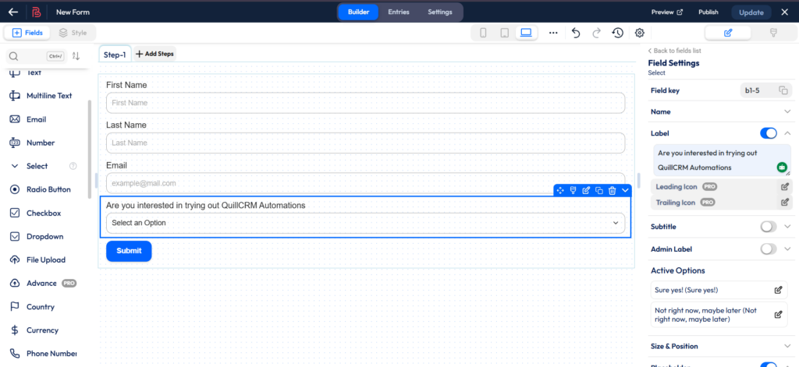
Task: Switch to tablet view icon
Action: 504,33
